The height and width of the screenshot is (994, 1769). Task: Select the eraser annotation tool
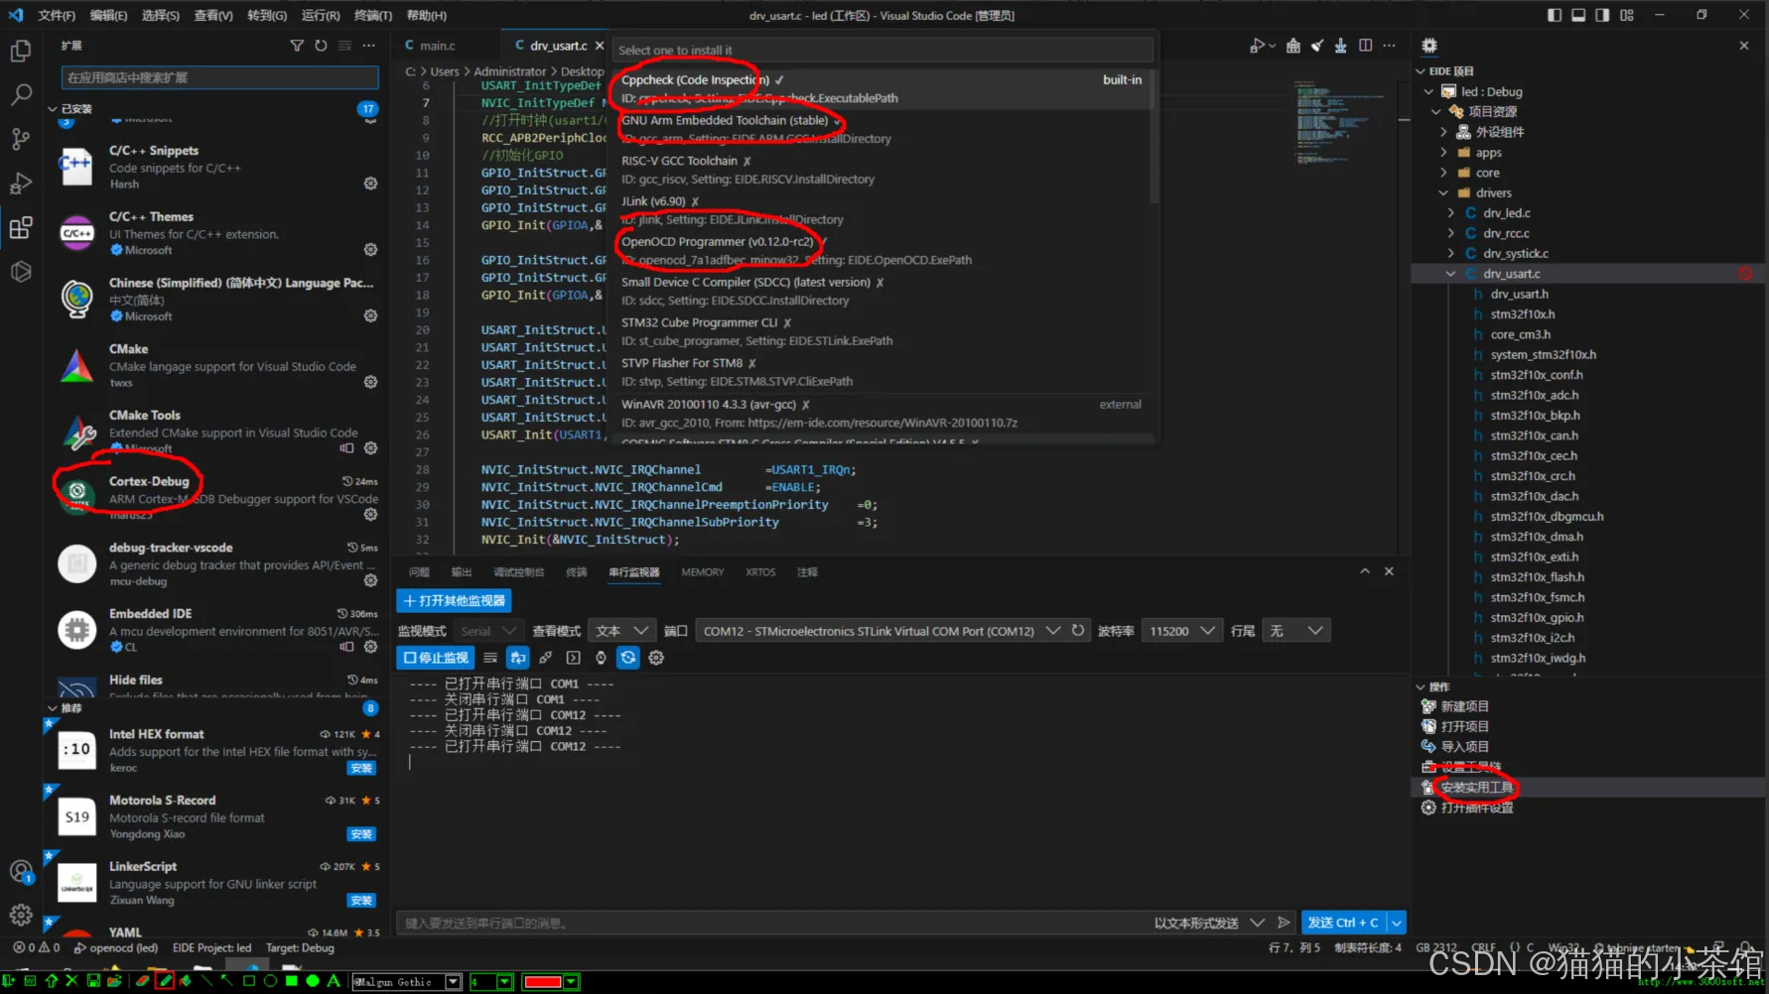[143, 981]
